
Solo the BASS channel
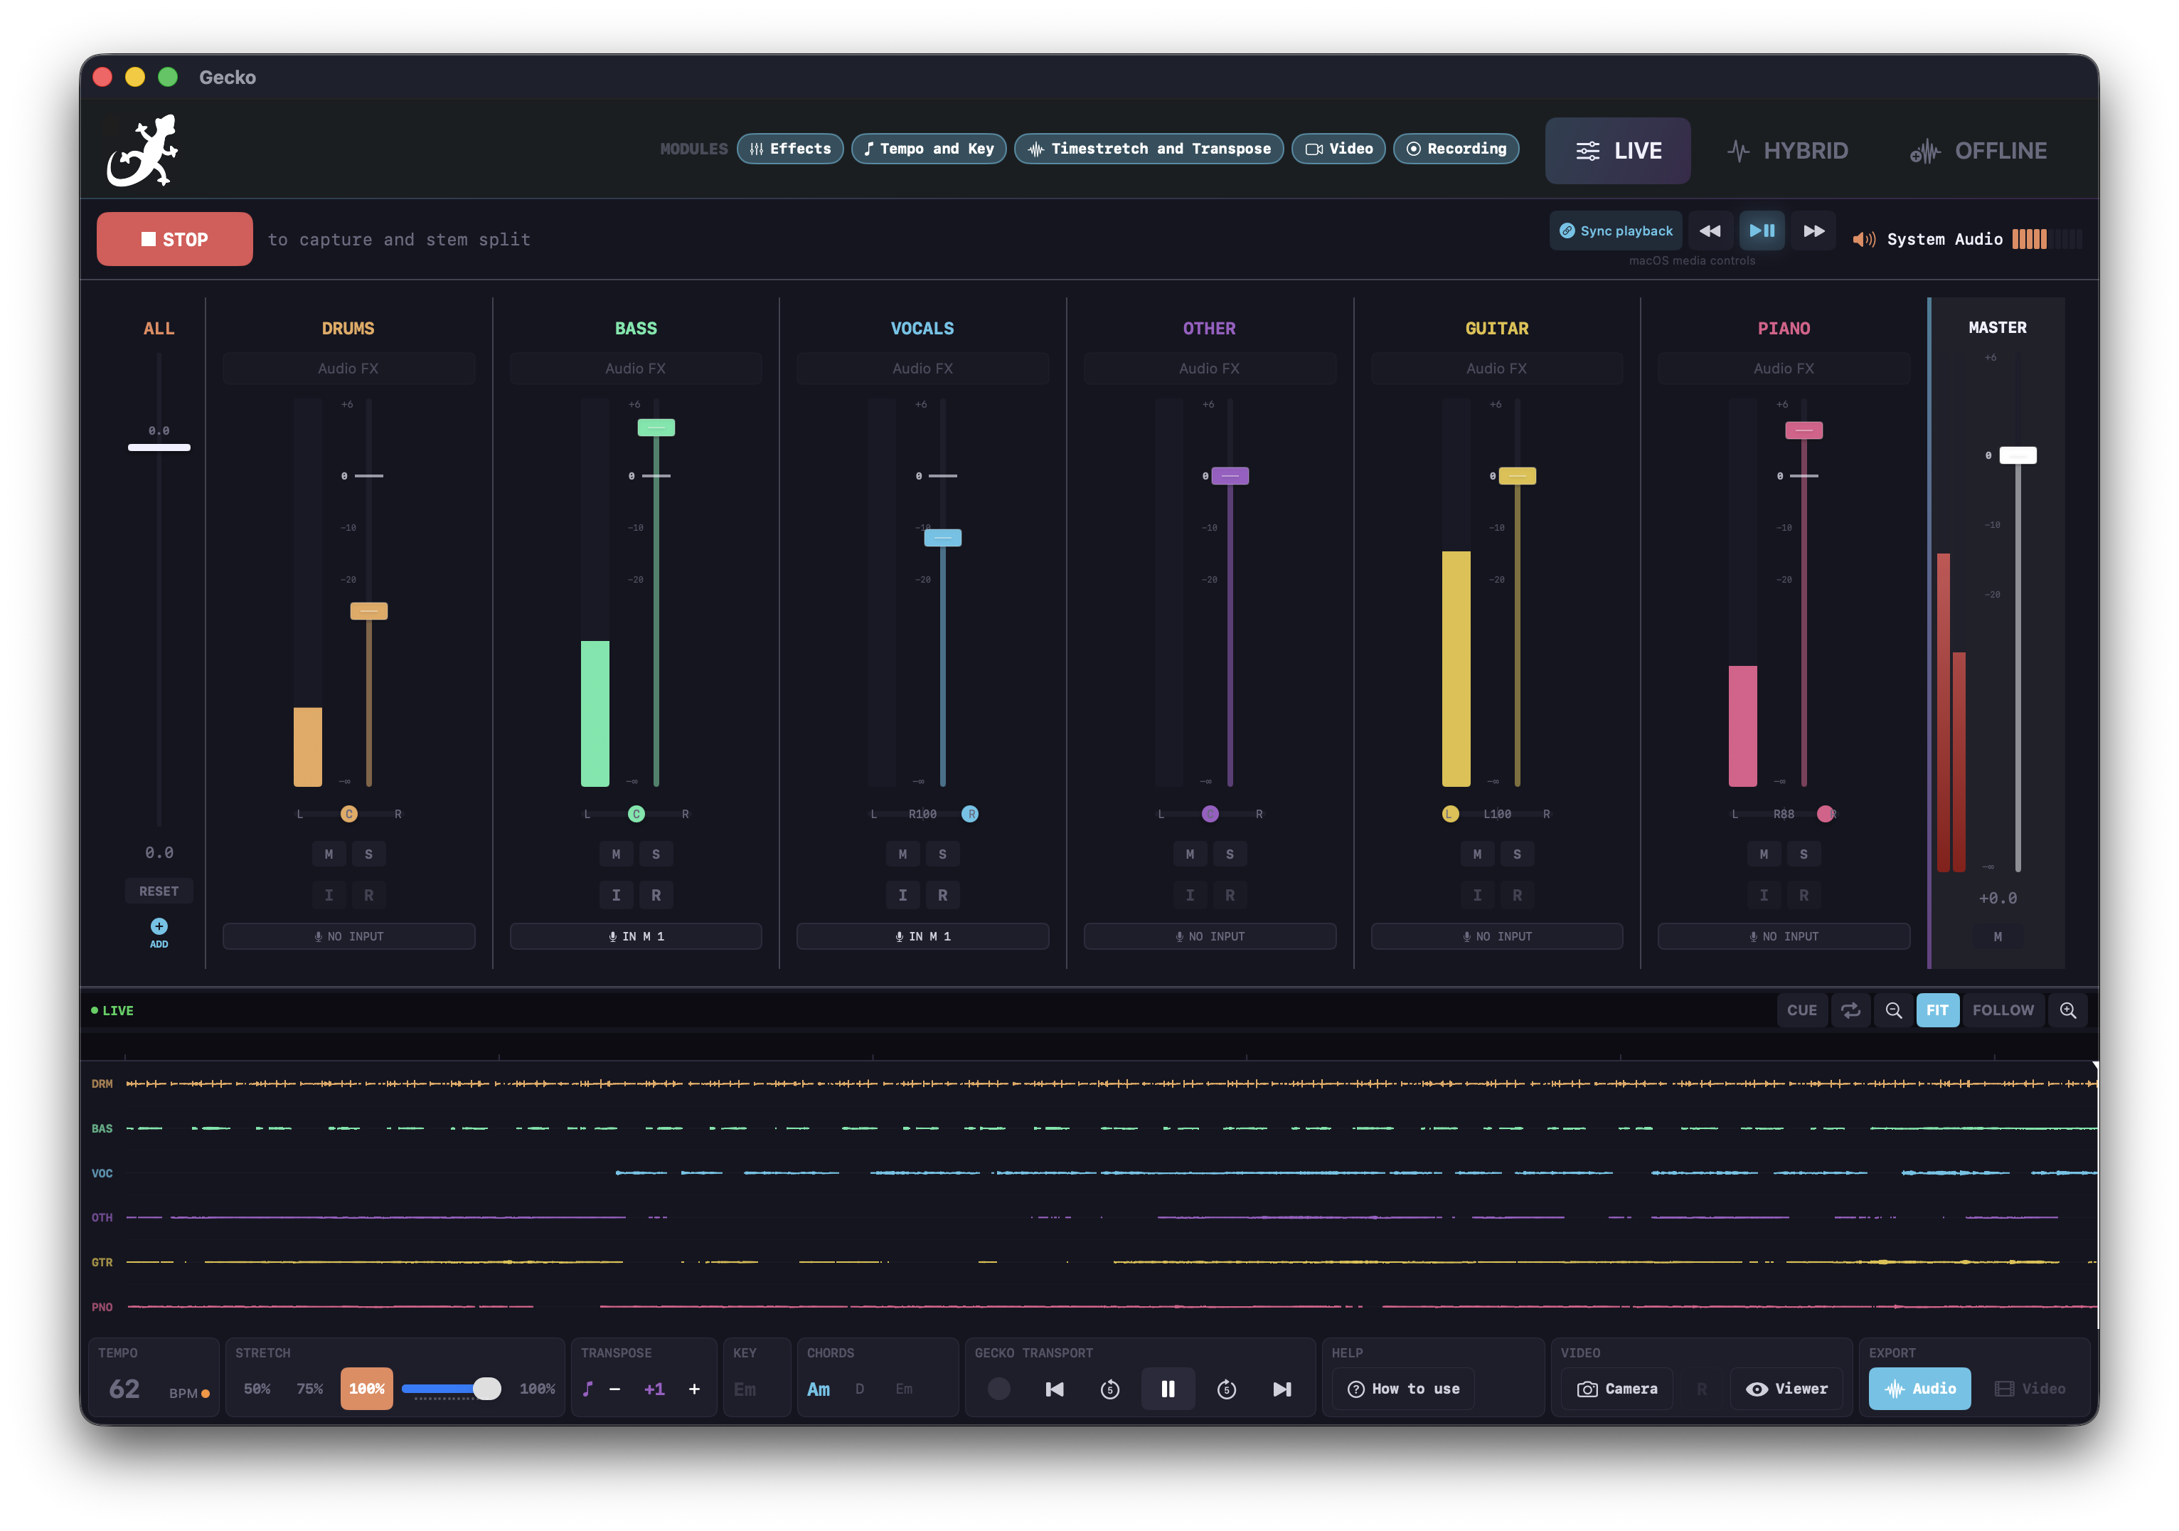coord(656,853)
